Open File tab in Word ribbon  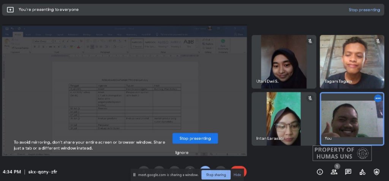click(x=7, y=34)
